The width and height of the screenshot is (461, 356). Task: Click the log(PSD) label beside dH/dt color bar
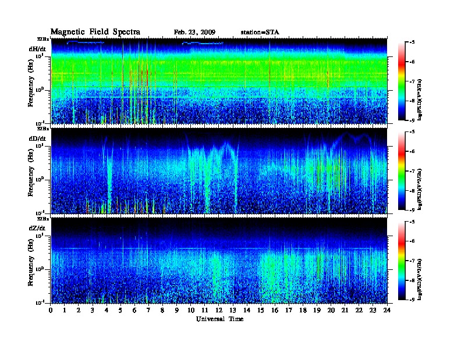pos(420,99)
